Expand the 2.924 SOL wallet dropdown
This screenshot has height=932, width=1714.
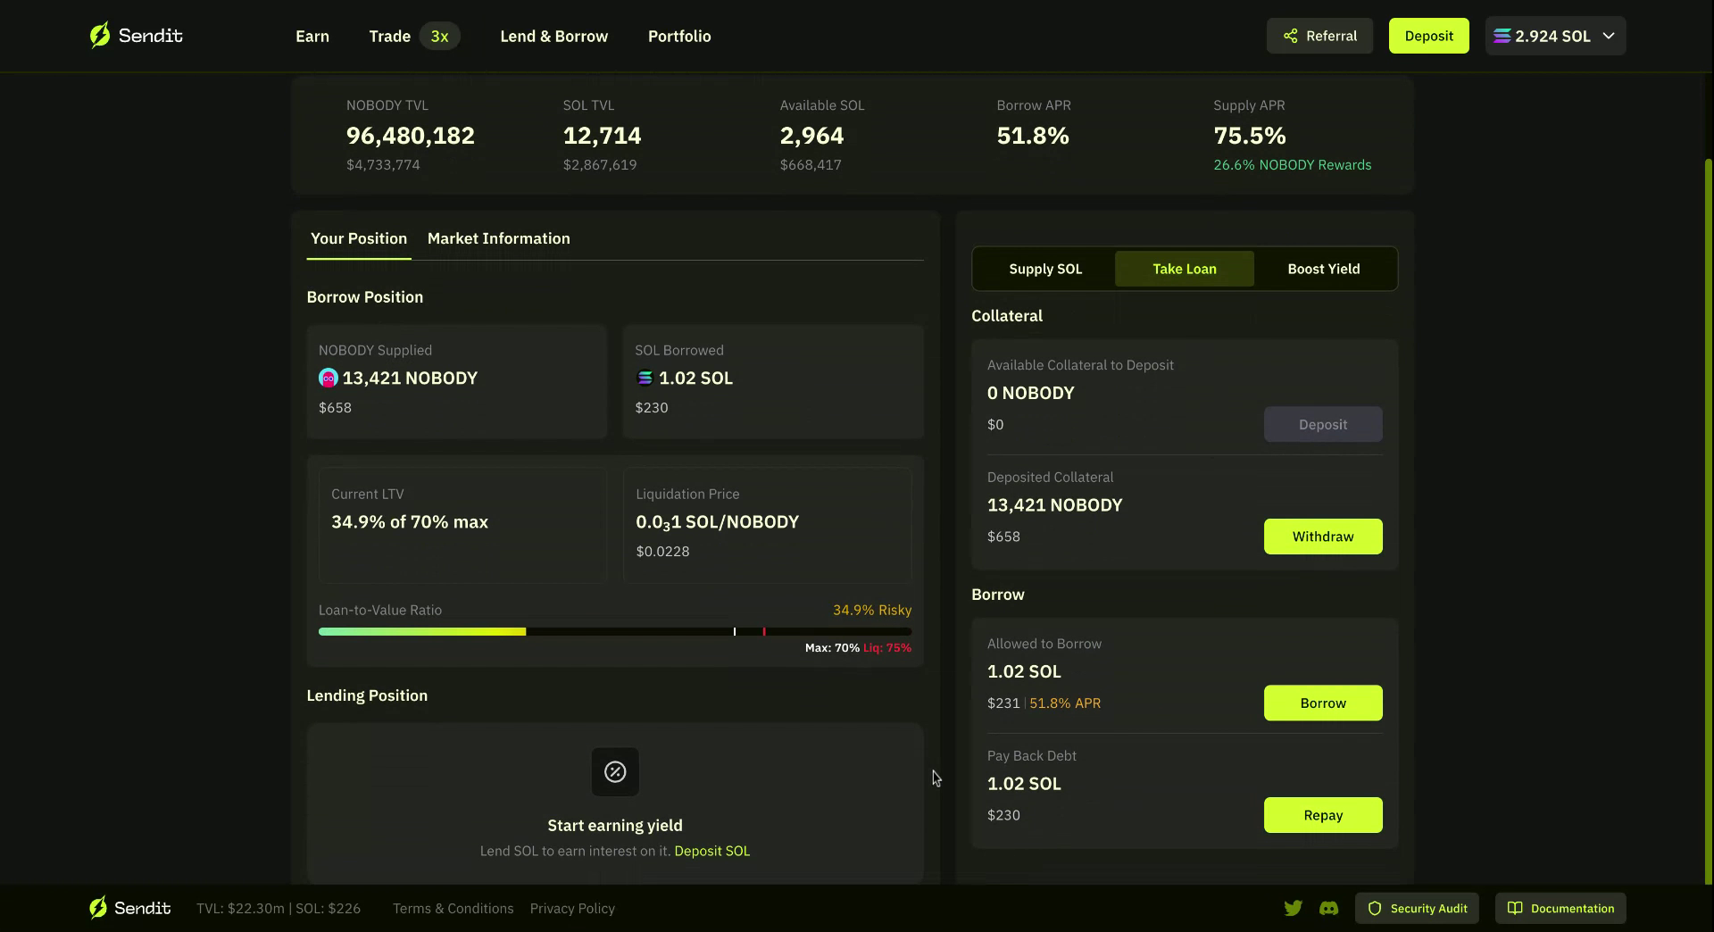1555,36
